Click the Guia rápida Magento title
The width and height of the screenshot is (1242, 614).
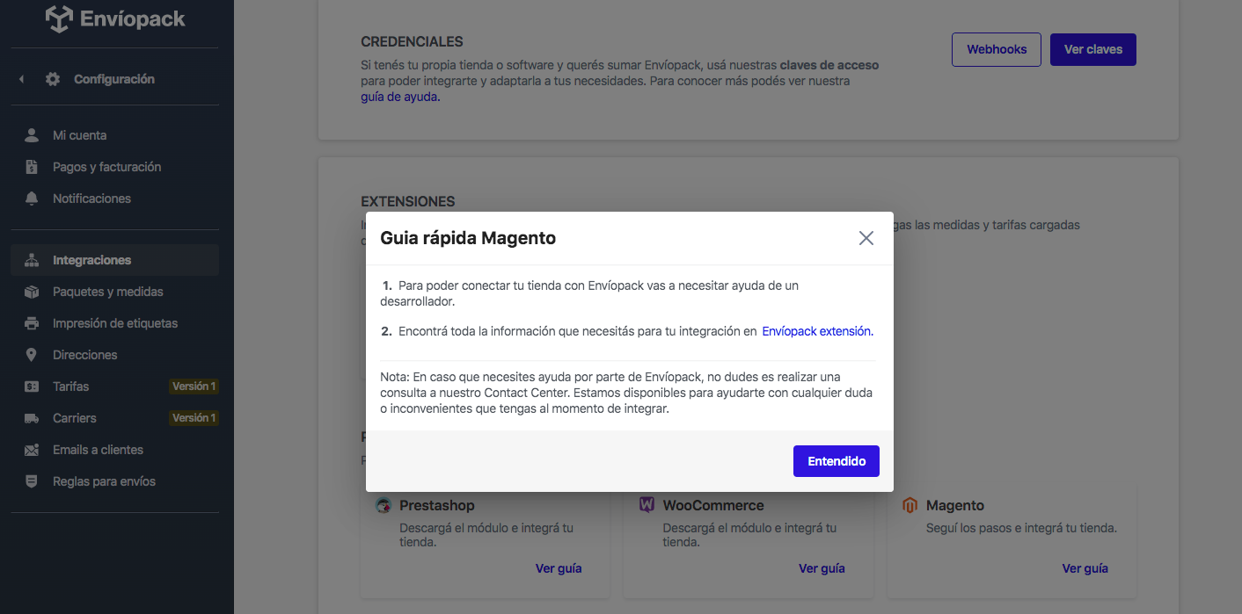coord(468,238)
